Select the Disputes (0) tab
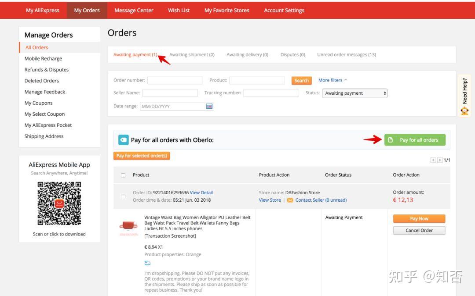 (292, 55)
